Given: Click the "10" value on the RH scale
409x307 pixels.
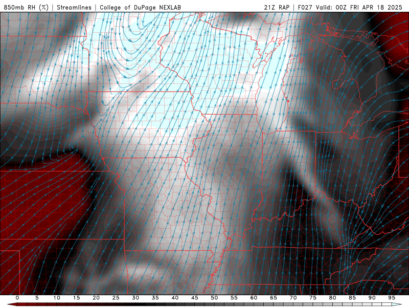Looking at the screenshot, I should (57, 298).
